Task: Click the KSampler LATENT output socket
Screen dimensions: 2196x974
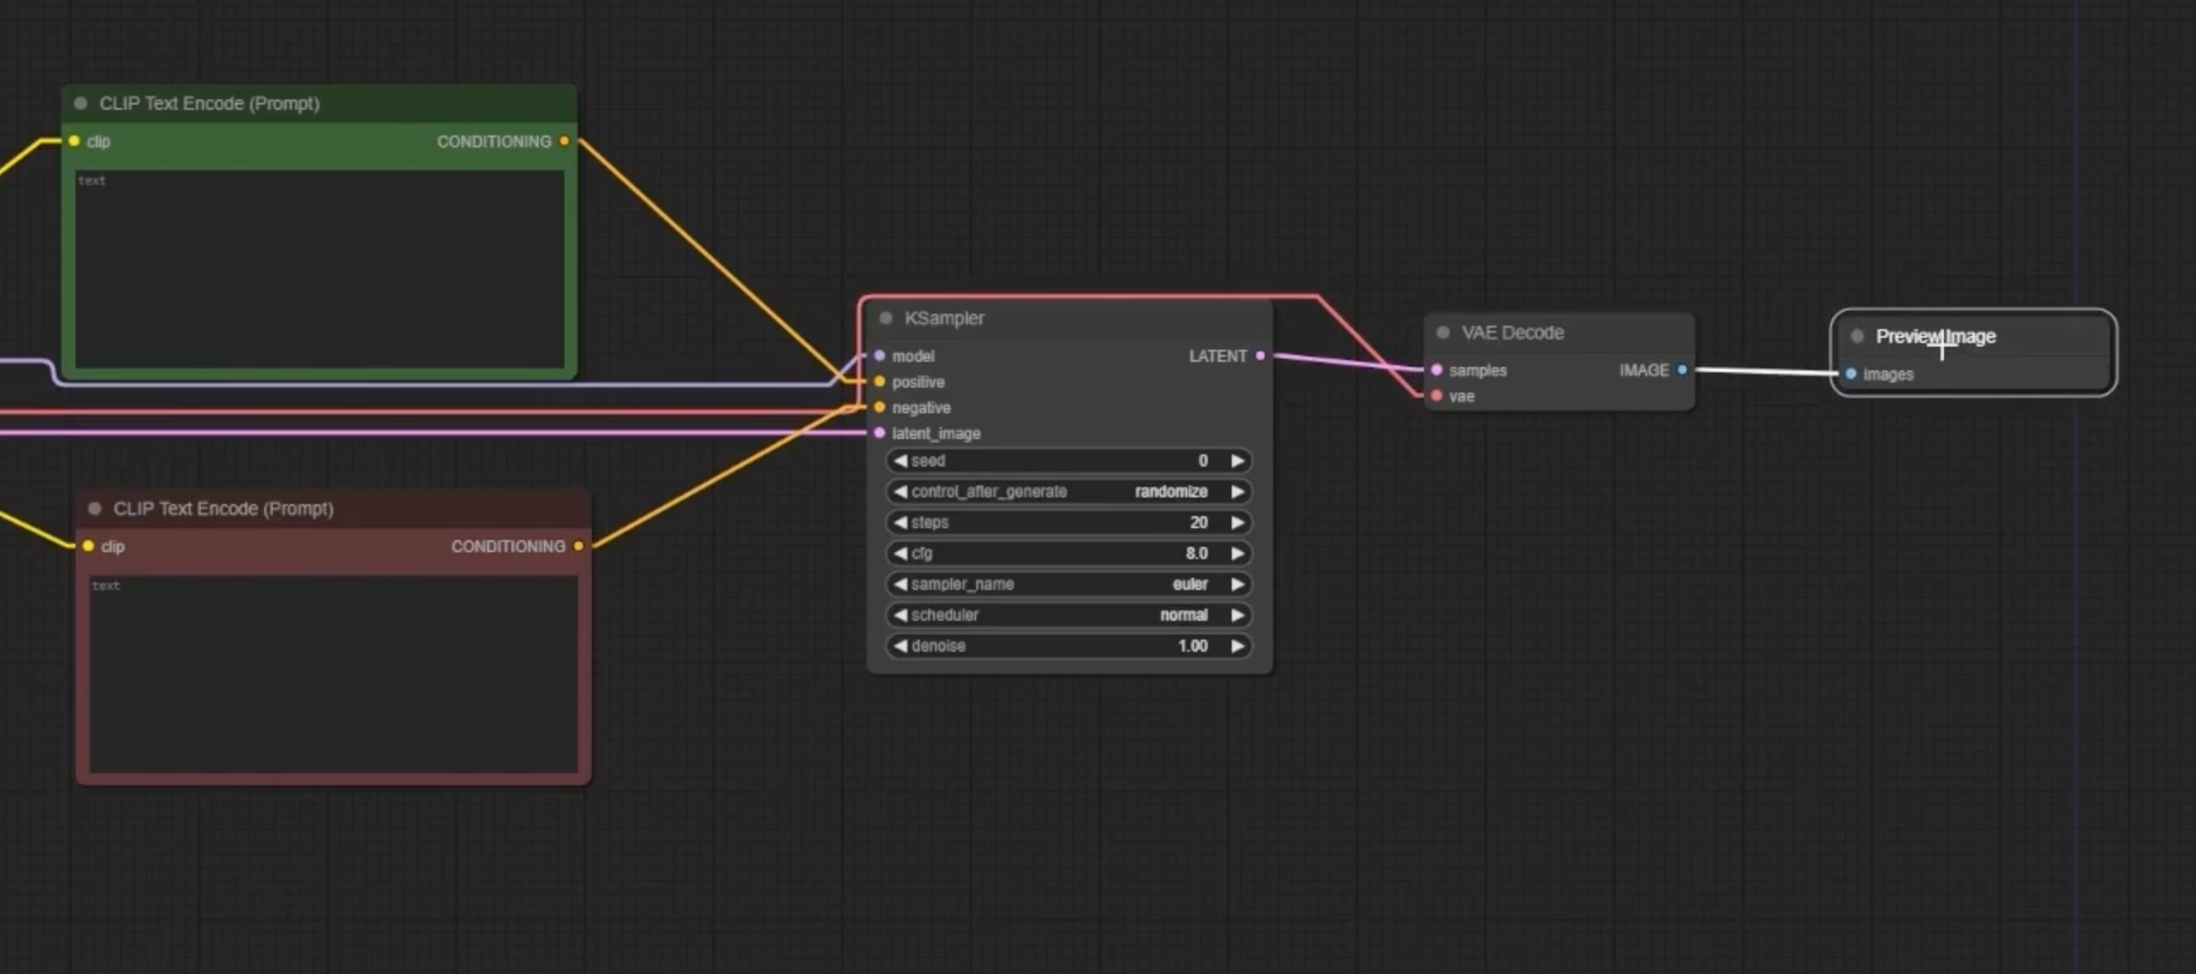Action: point(1260,356)
